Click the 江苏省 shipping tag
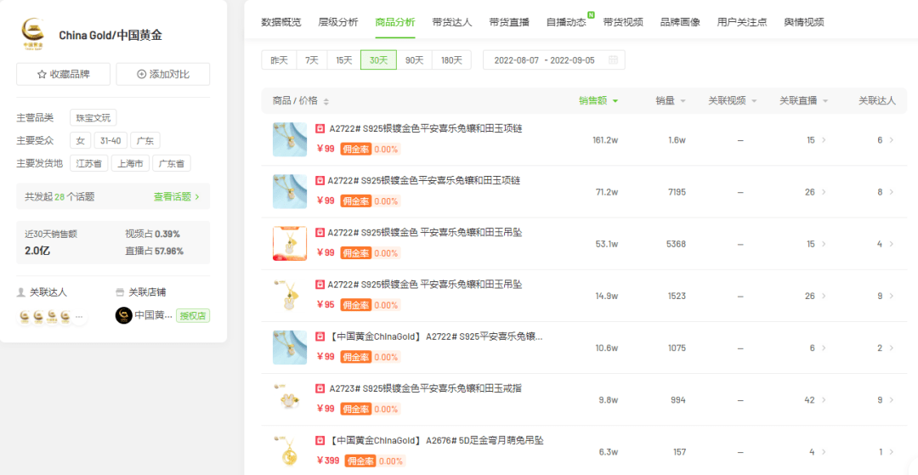Viewport: 918px width, 475px height. coord(89,163)
